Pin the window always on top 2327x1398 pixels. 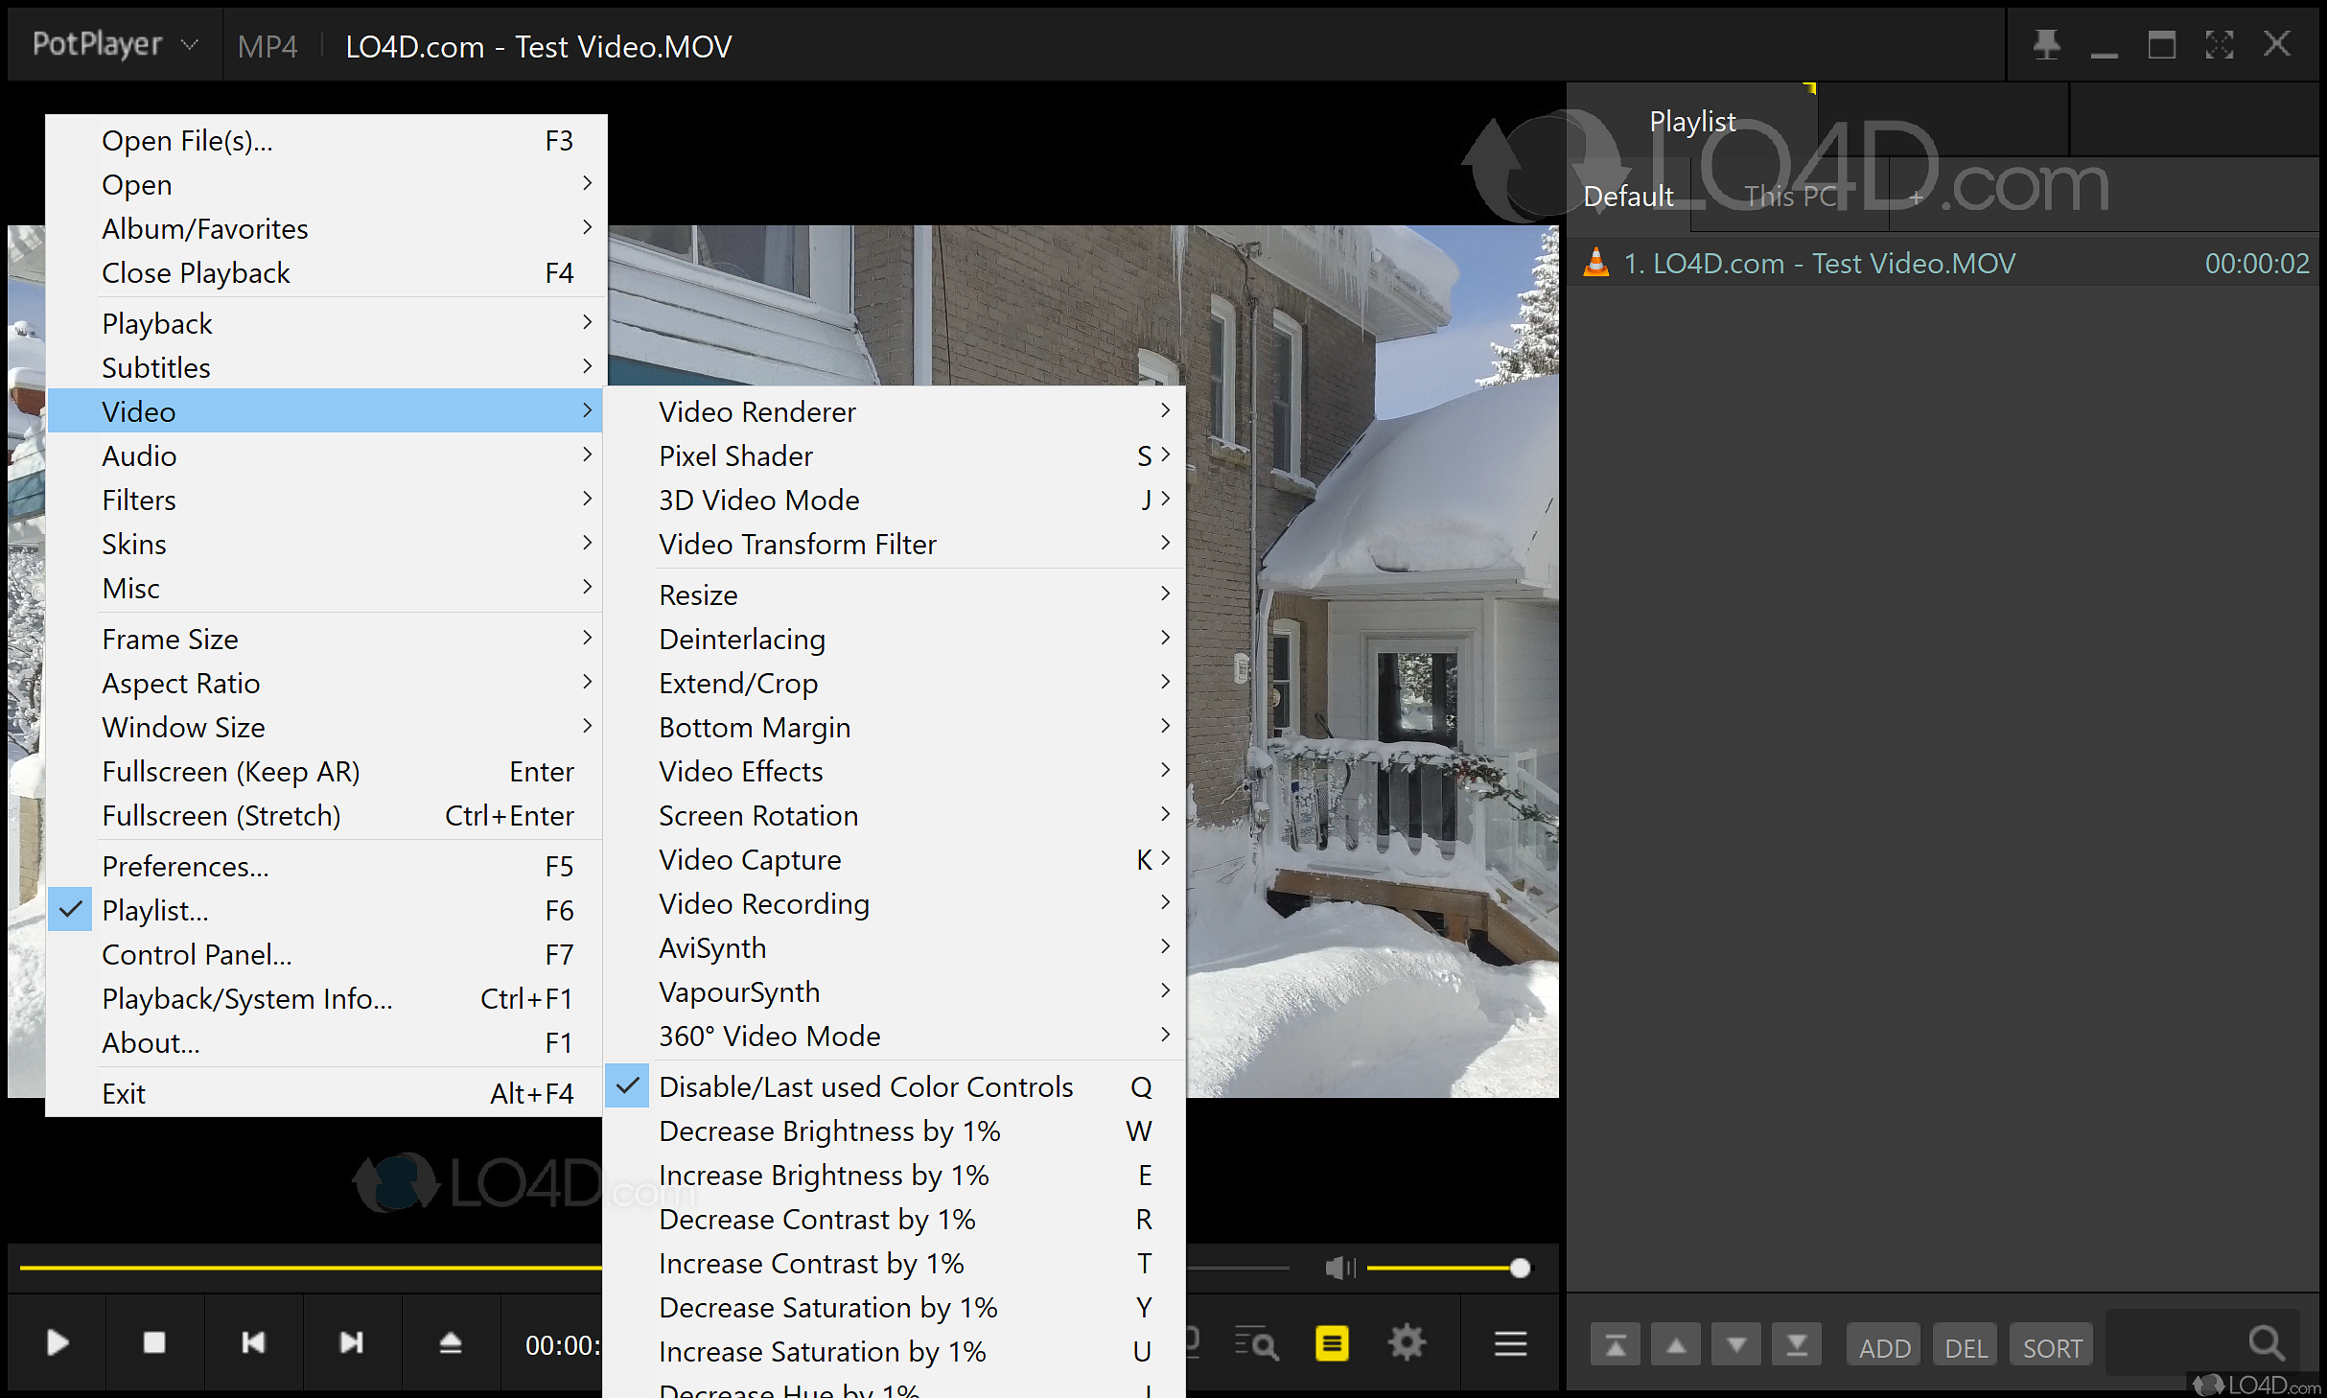[2046, 44]
